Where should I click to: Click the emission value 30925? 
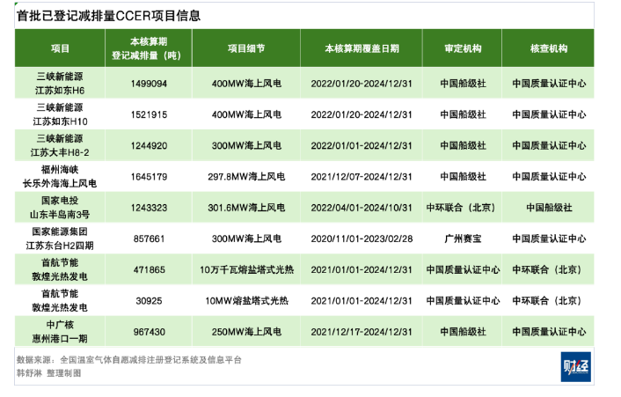tap(149, 301)
